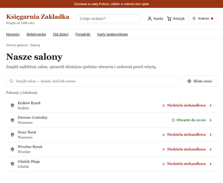Screen dimensions: 223x183
Task: Click Wrocław city under Wrocław Rynek
Action: click(24, 152)
